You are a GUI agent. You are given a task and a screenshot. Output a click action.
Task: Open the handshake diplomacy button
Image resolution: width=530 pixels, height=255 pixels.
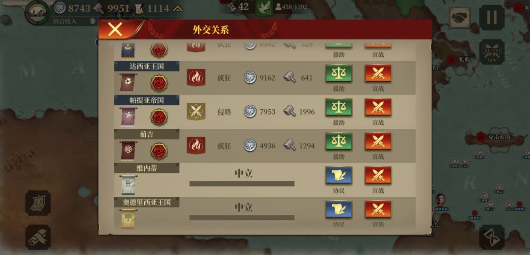[x=459, y=18]
